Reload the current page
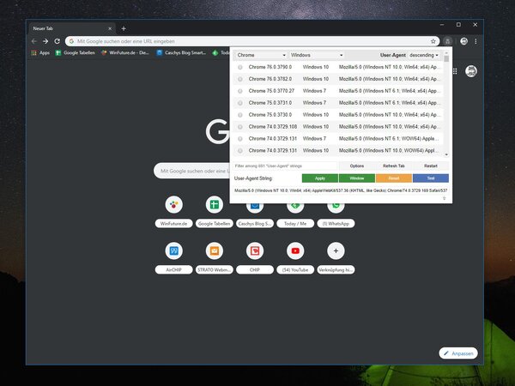This screenshot has width=515, height=386. pos(58,41)
